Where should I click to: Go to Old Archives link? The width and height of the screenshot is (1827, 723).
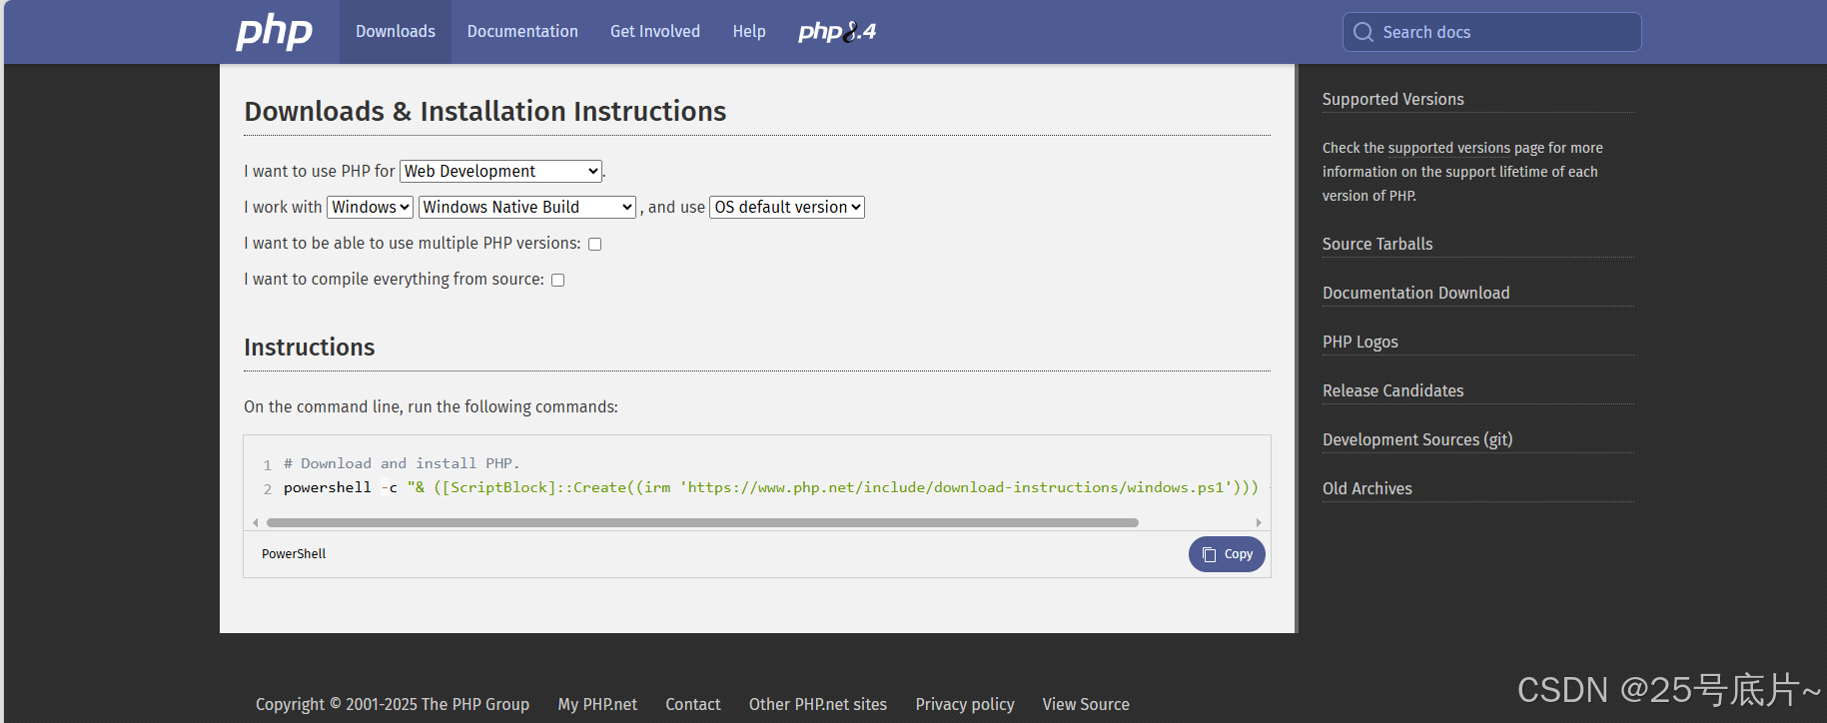tap(1368, 488)
